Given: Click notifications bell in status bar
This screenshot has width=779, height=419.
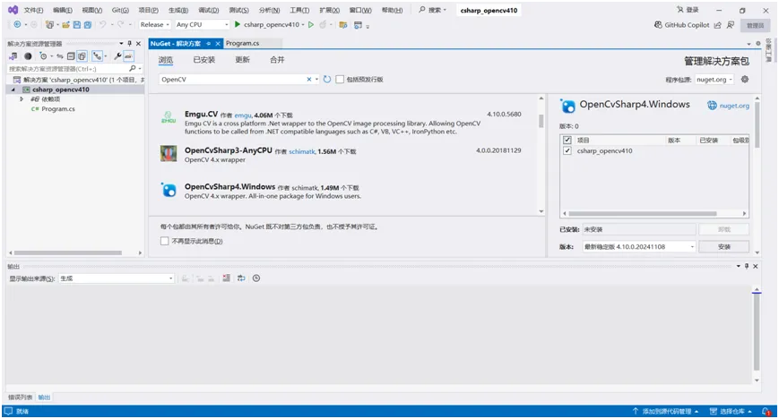Looking at the screenshot, I should coord(766,411).
